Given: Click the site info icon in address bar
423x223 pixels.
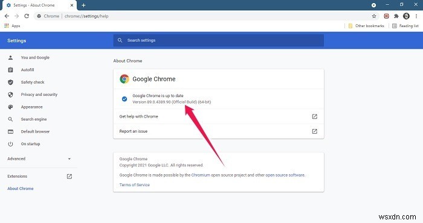Looking at the screenshot, I should (39, 16).
